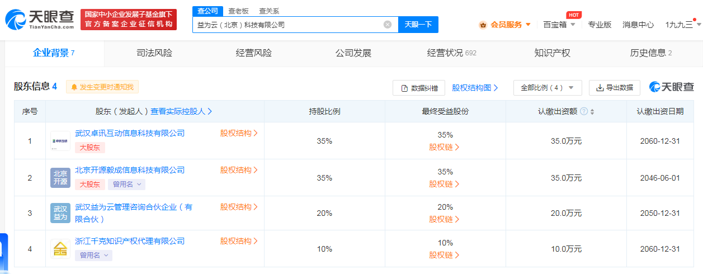Click the 北京开源 logo icon
The width and height of the screenshot is (703, 274).
60,178
